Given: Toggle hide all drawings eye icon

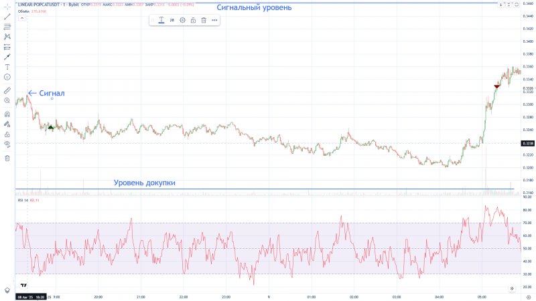Looking at the screenshot, I should click(x=7, y=144).
